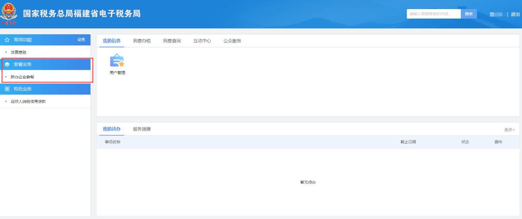
Task: Switch to the 服务提醒 tab
Action: (142, 129)
